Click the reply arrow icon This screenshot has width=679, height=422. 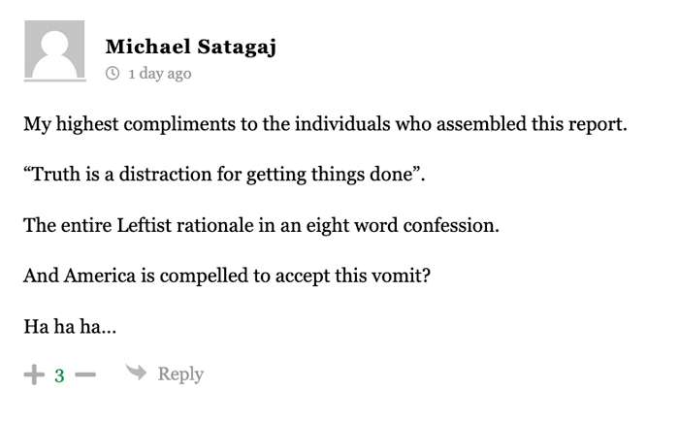click(x=137, y=373)
